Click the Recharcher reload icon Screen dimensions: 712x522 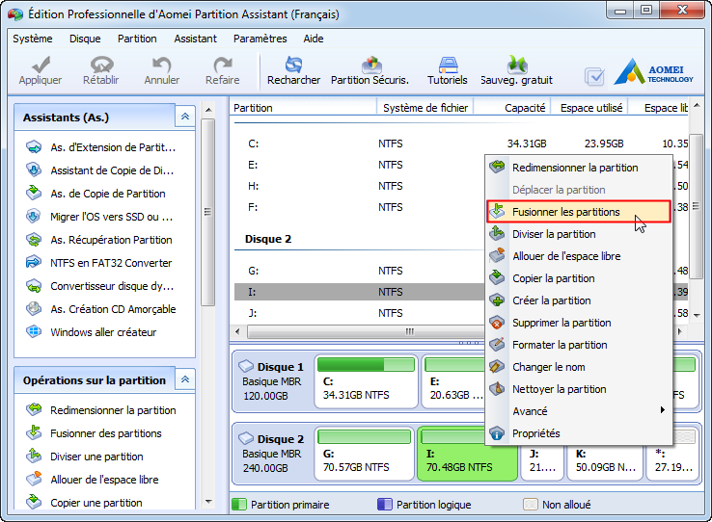[x=293, y=65]
